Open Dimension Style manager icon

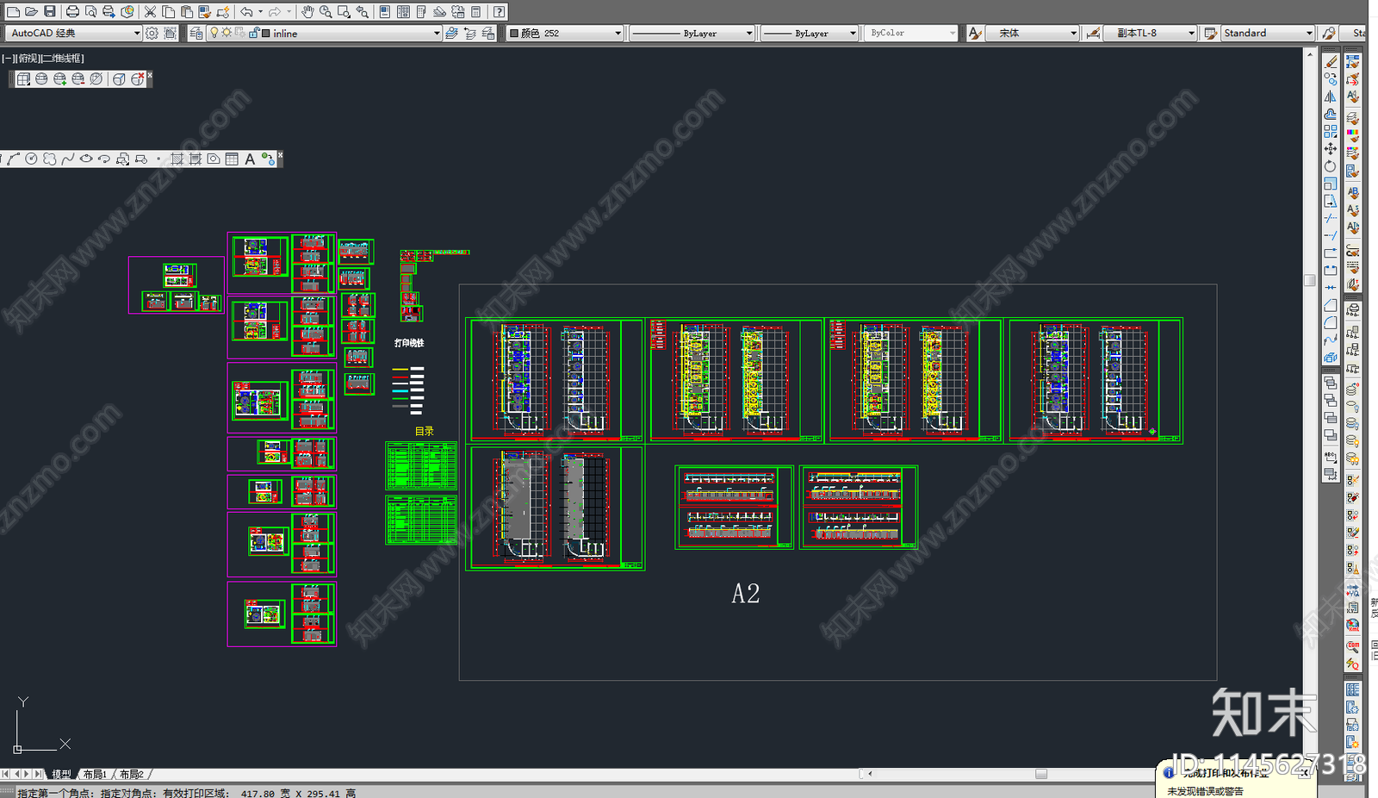(x=1093, y=33)
